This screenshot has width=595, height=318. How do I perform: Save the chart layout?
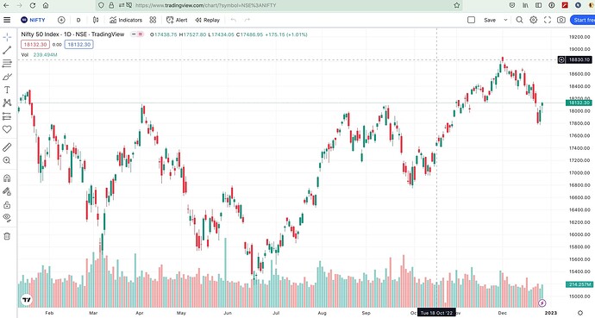coord(490,20)
